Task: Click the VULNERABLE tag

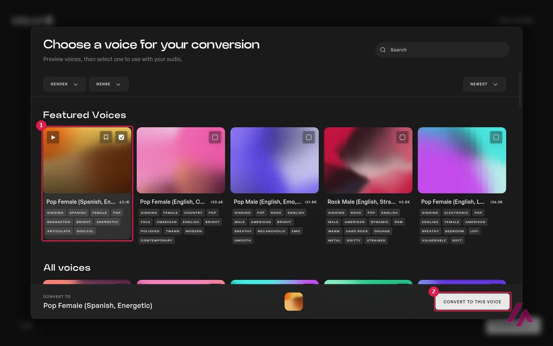Action: click(434, 240)
